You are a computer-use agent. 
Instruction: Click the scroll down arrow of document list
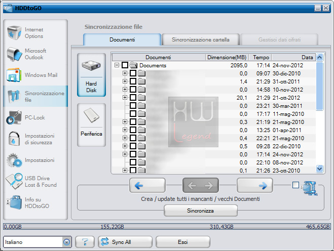[319, 169]
